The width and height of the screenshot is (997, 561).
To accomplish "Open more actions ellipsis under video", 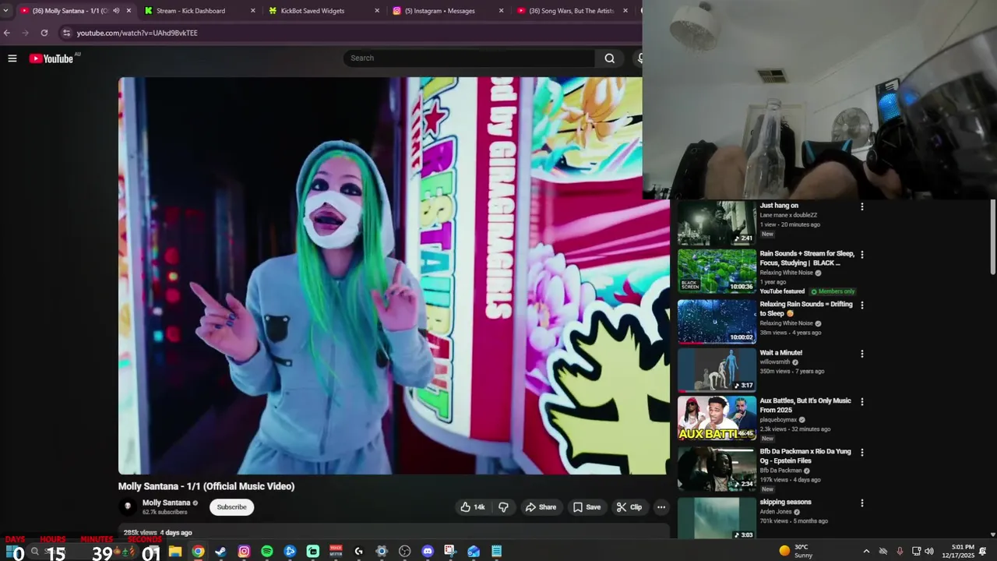I will (x=661, y=507).
